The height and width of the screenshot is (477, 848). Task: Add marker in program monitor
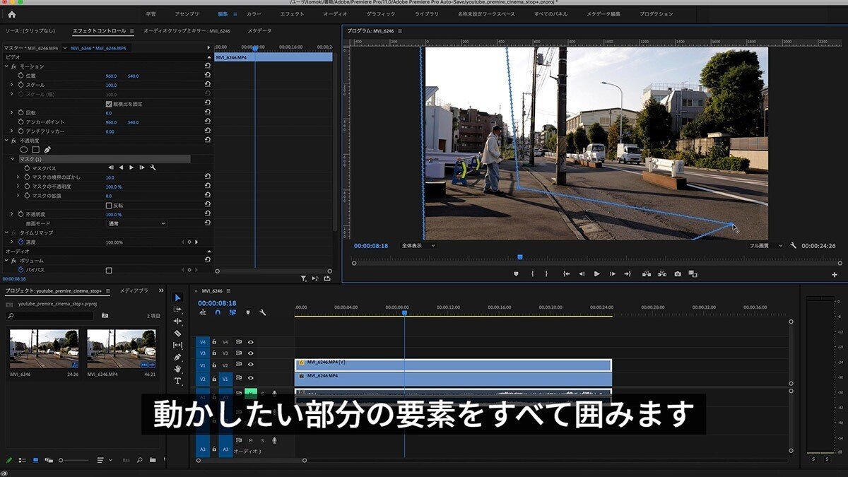(x=516, y=273)
